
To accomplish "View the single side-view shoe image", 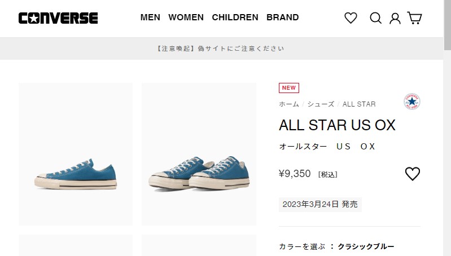I will tap(76, 155).
